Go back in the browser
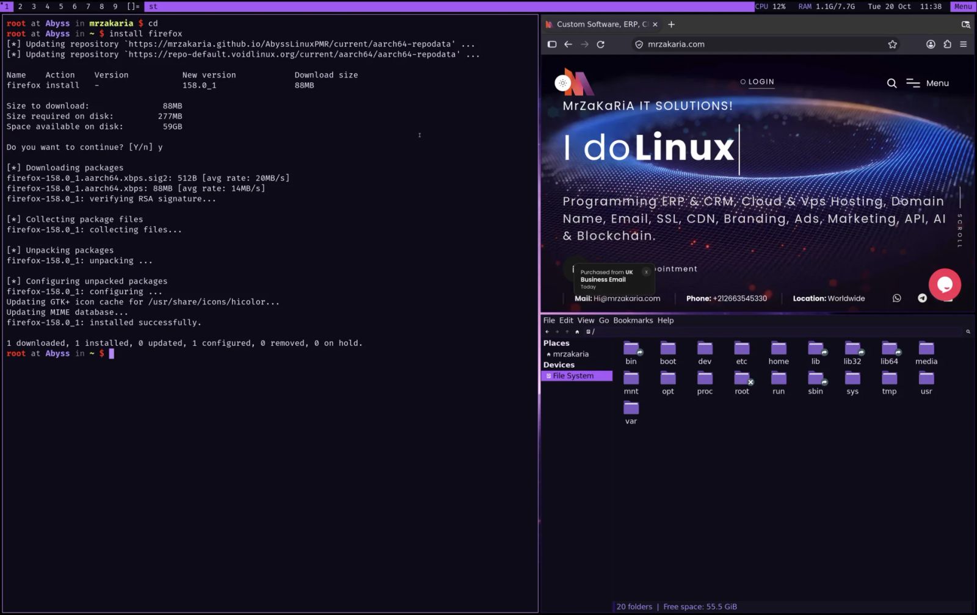 (568, 44)
